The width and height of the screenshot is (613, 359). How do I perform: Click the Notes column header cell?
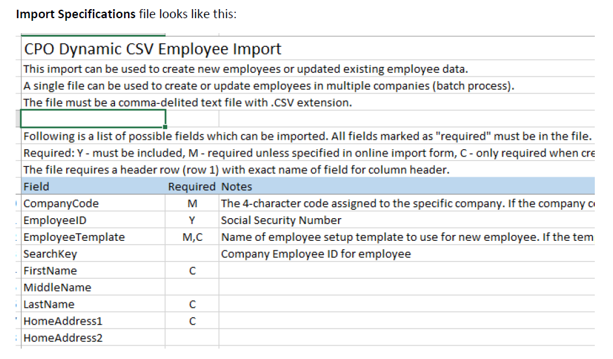click(x=407, y=186)
